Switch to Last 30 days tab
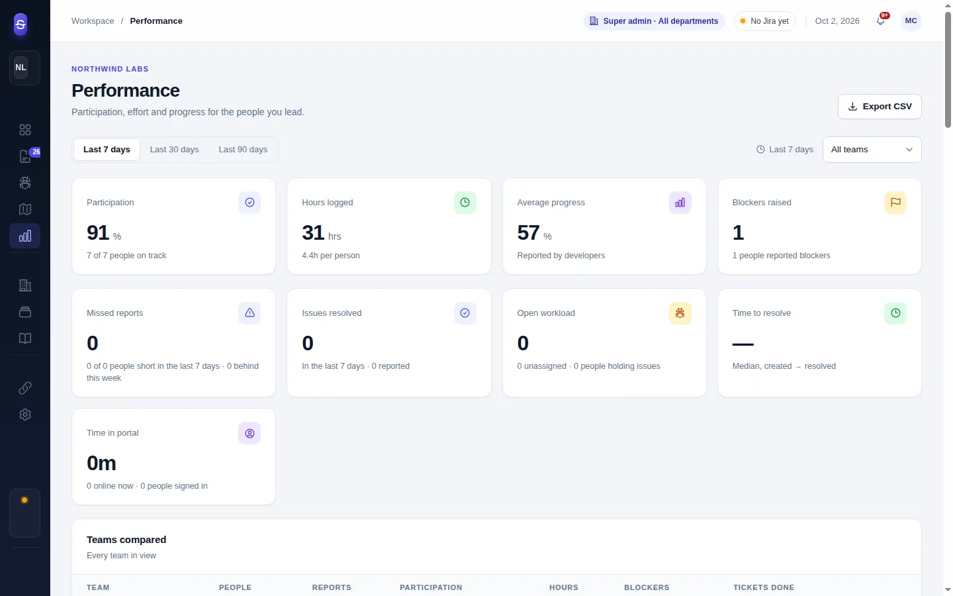The image size is (953, 596). tap(174, 150)
